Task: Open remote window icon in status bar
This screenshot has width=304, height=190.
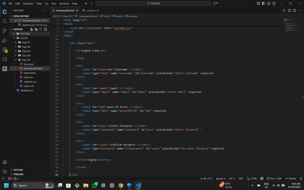Action: 3,178
